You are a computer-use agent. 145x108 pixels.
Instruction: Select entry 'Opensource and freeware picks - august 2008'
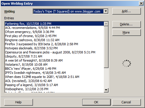coord(54,52)
